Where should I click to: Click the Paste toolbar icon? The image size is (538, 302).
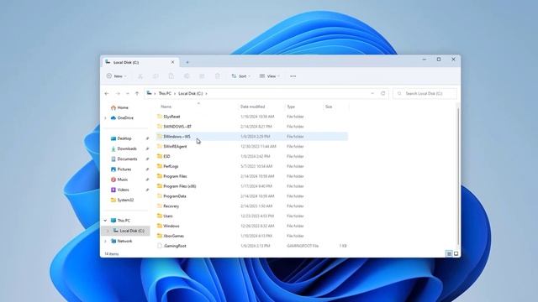coord(171,76)
